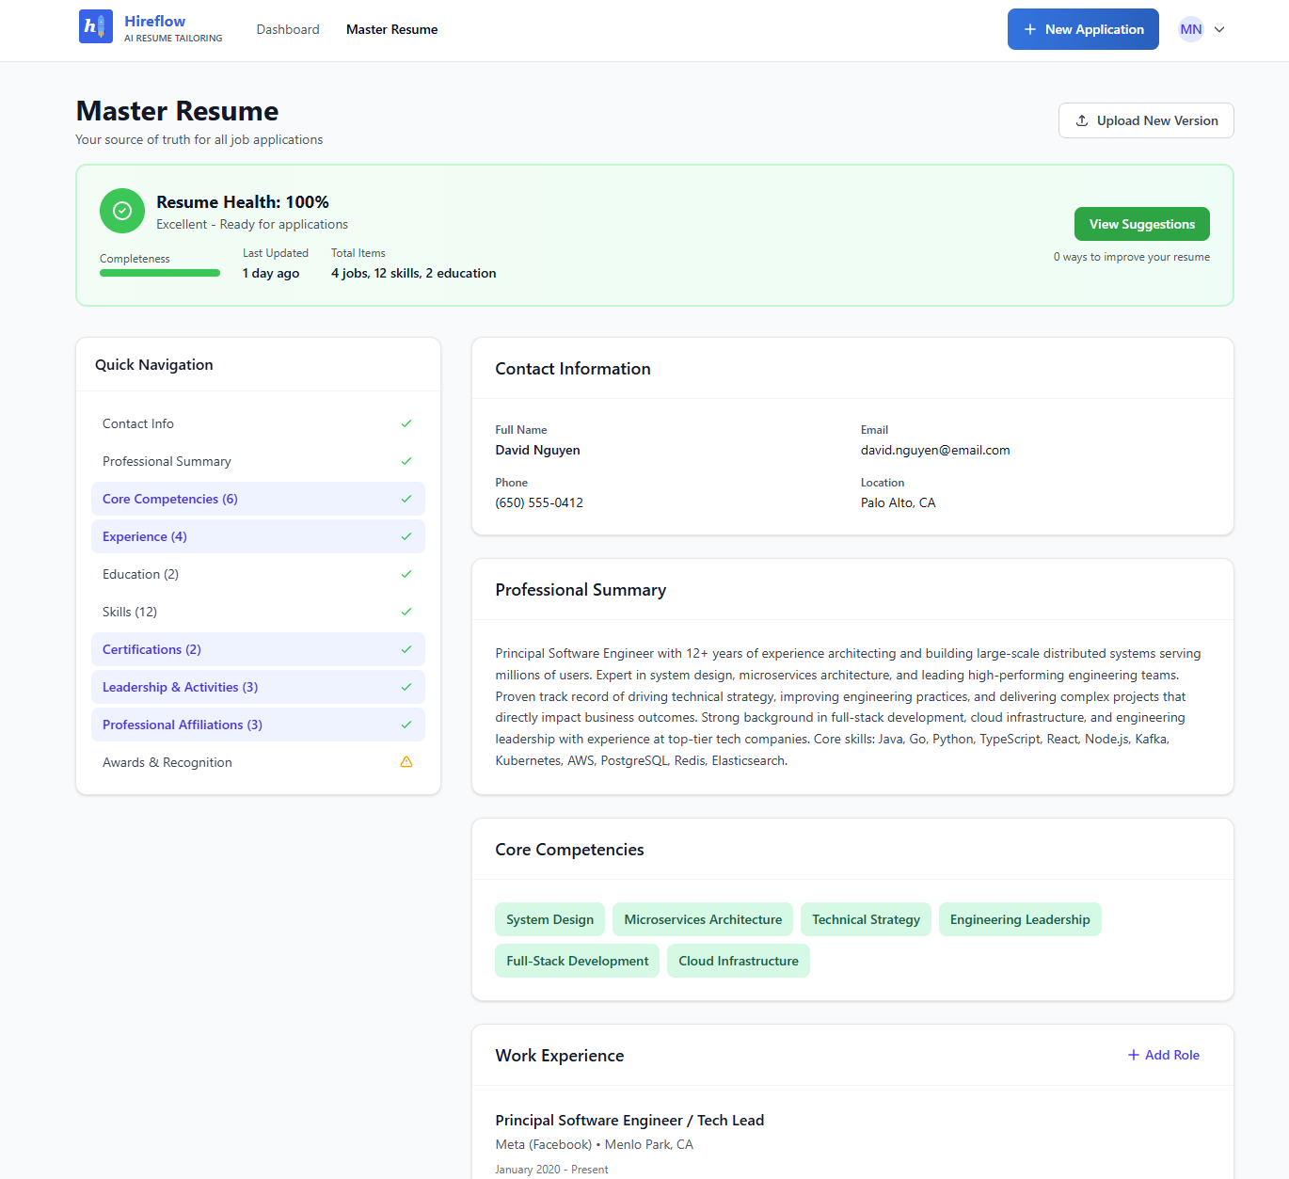Click 'January 2020 - Present' date range

pyautogui.click(x=552, y=1170)
